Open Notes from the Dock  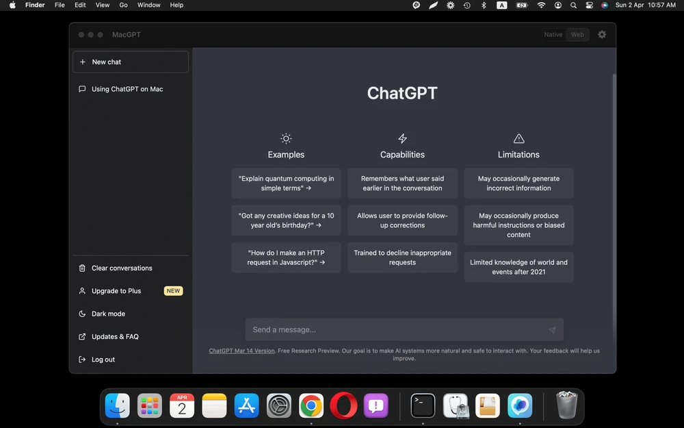(214, 405)
